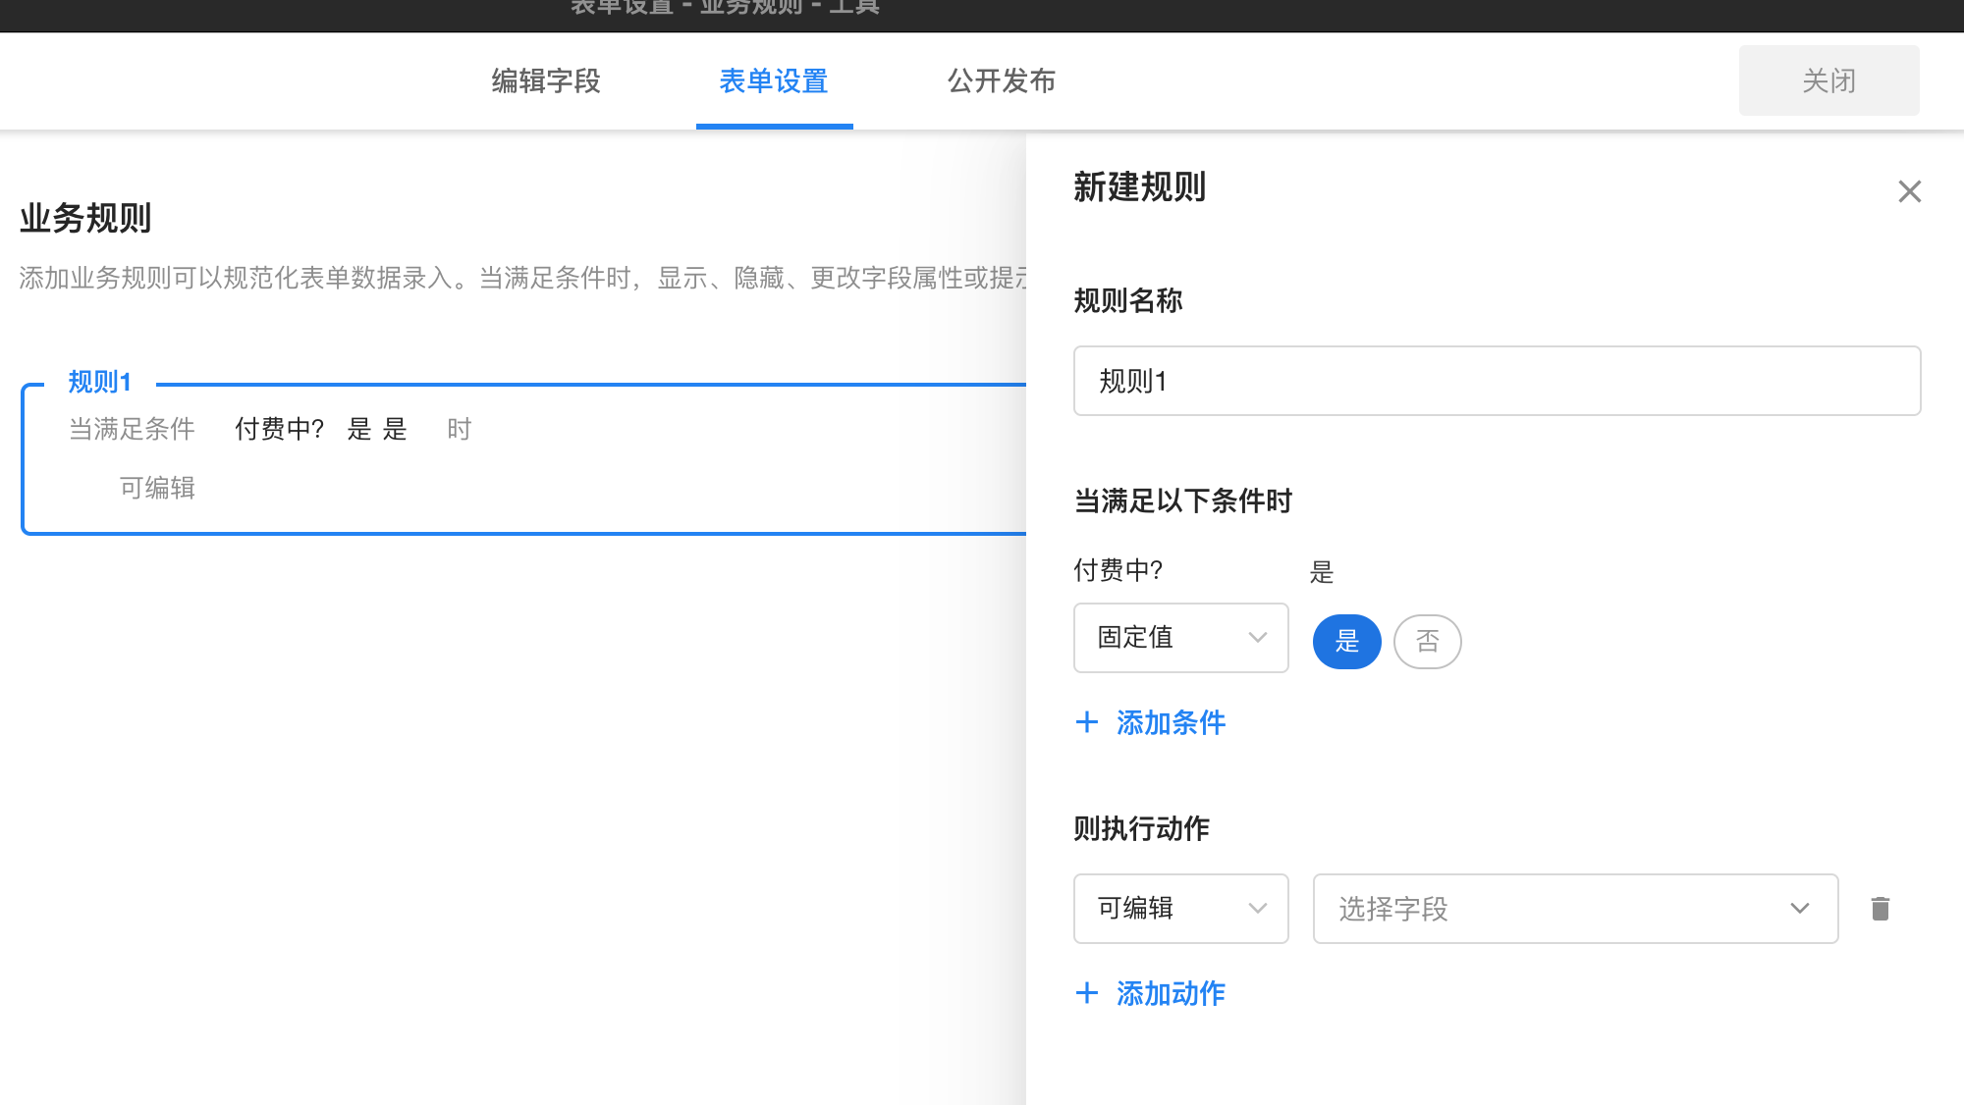This screenshot has height=1105, width=1964.
Task: Click the 可编辑 text in rule card
Action: click(157, 488)
